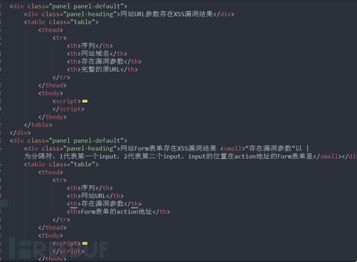This screenshot has width=357, height=262.
Task: Click the Form表单的action地址 header line
Action: (x=118, y=211)
